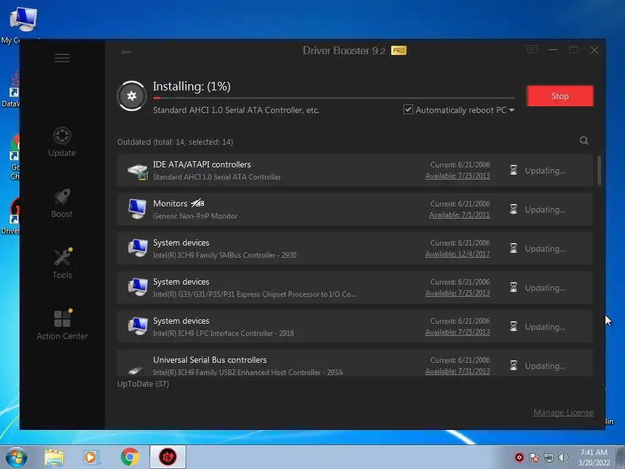Click the IDE ATA/ATAPI controllers device icon
The height and width of the screenshot is (469, 625).
[x=137, y=171]
